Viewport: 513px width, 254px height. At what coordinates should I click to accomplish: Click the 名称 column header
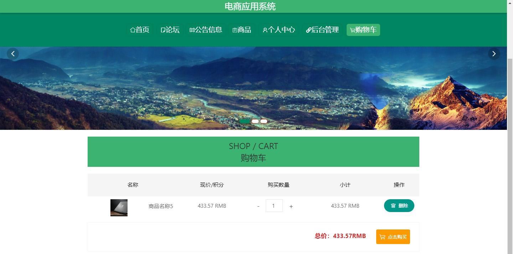[x=133, y=185]
